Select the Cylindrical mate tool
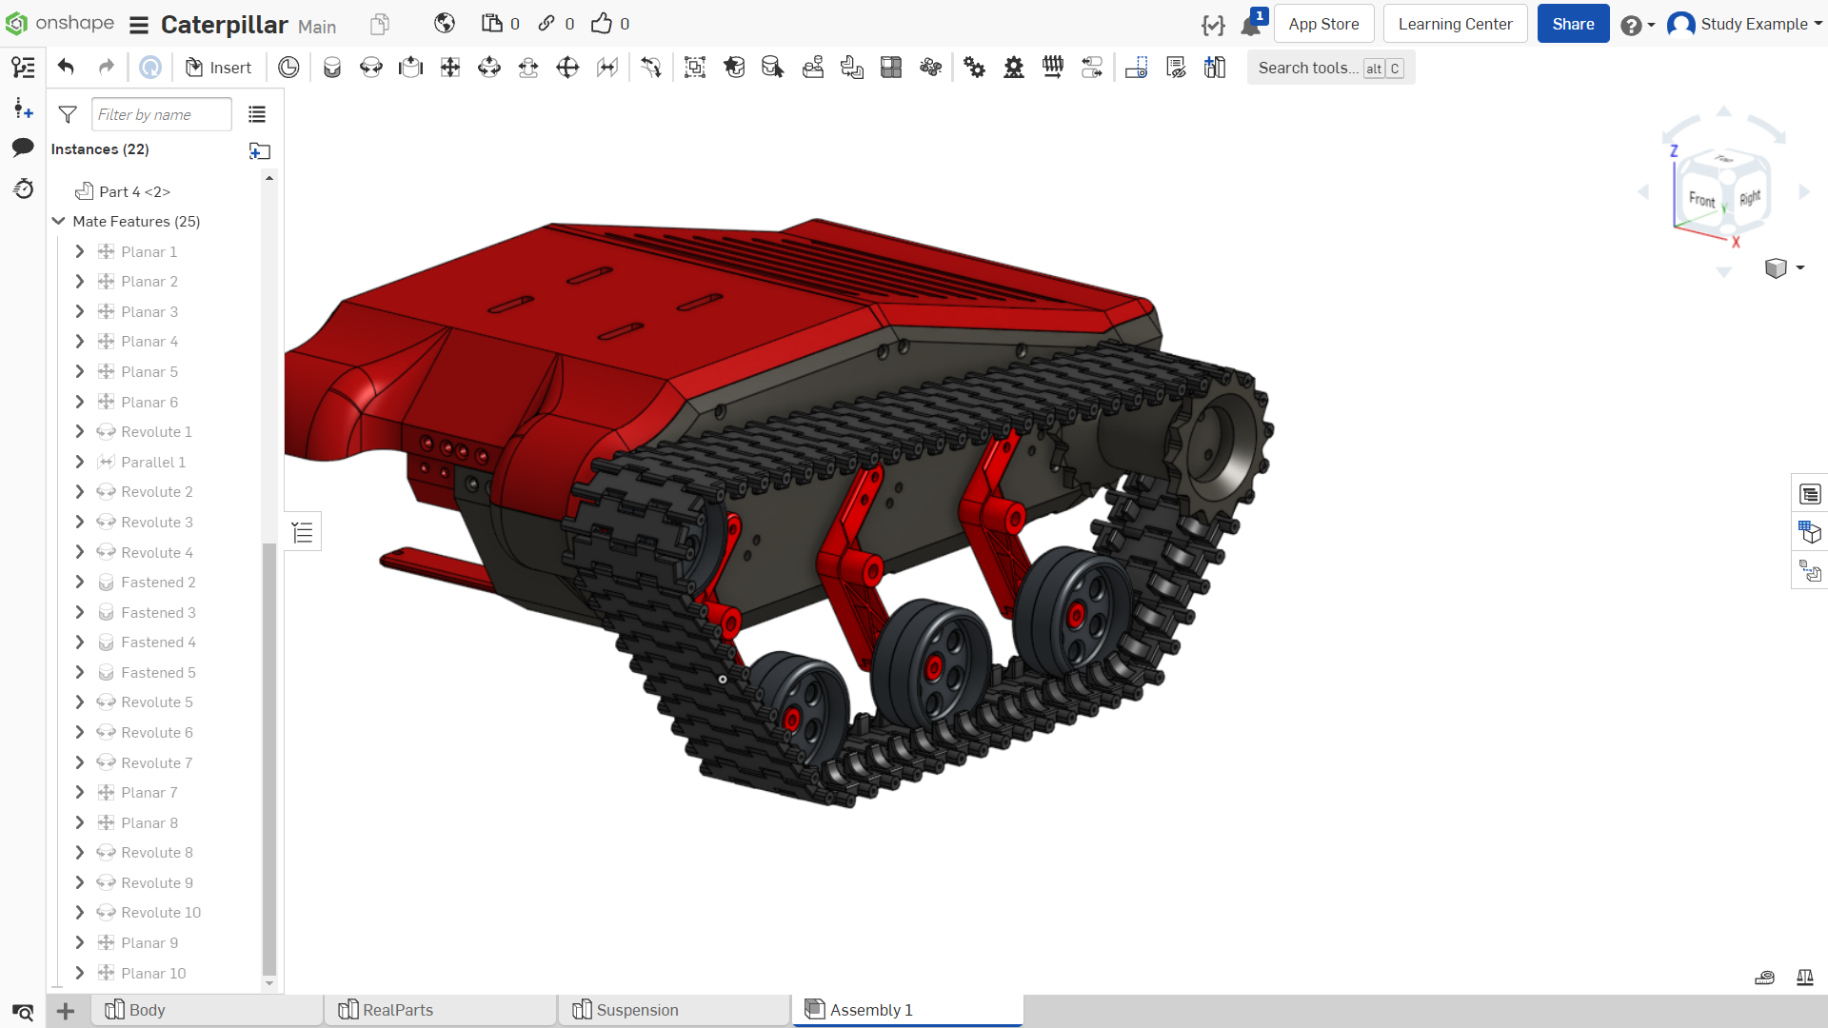Screen dimensions: 1828x1028 point(489,68)
